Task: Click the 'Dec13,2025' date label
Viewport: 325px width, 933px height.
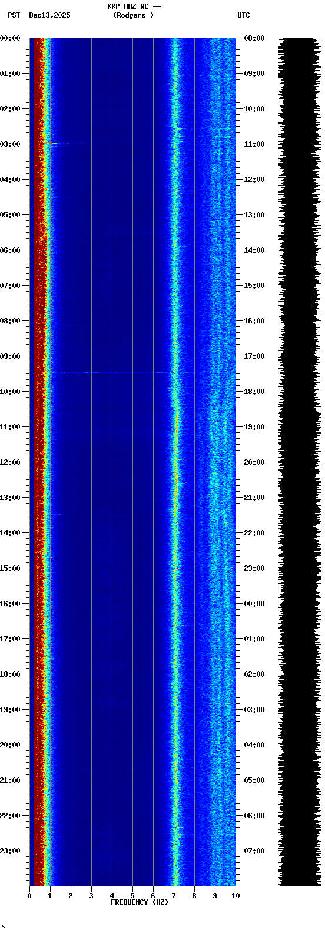Action: pos(49,15)
